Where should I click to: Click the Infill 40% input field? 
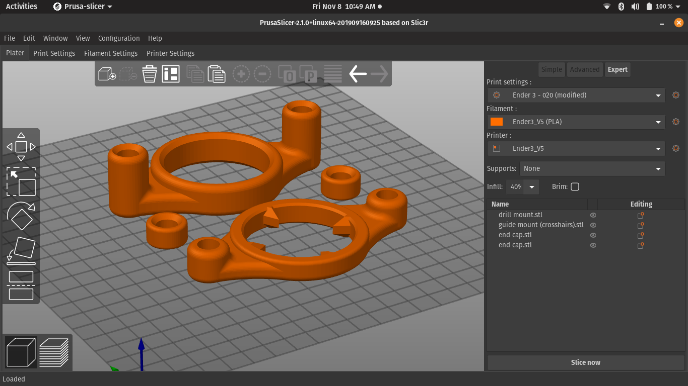click(x=515, y=187)
